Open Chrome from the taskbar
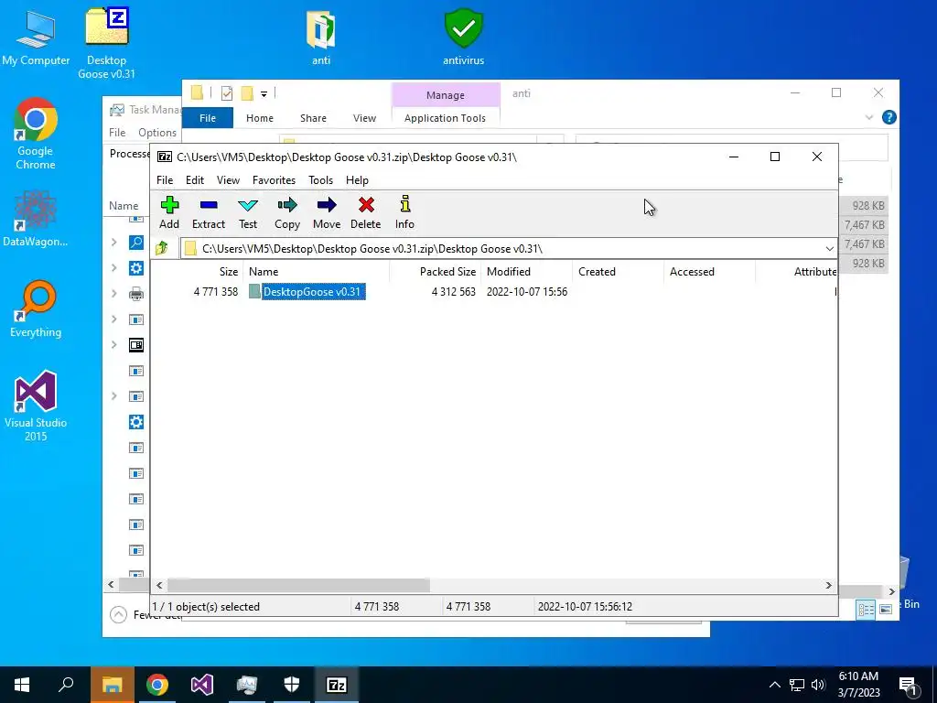 157,685
